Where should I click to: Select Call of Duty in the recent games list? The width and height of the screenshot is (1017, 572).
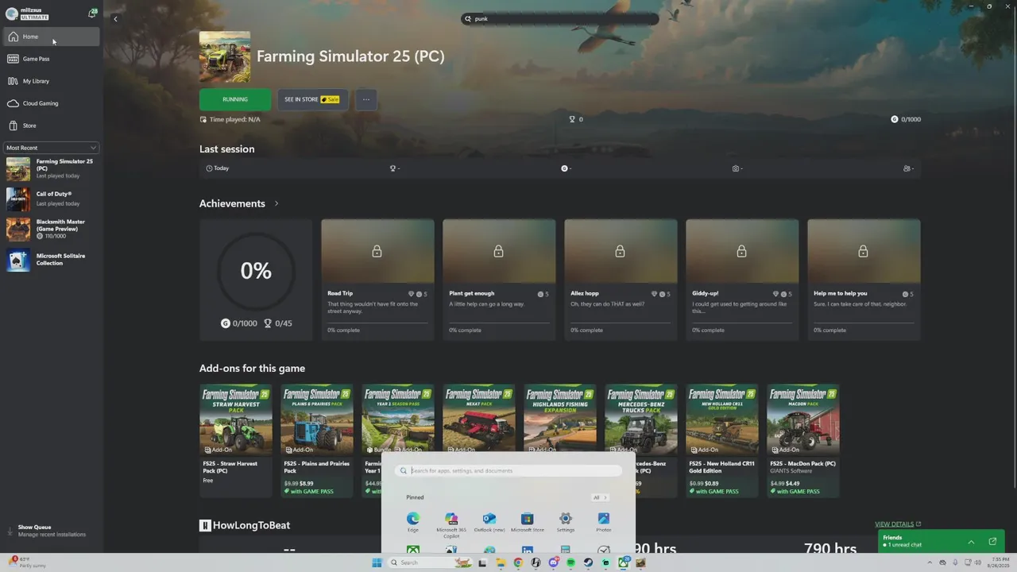click(x=52, y=199)
